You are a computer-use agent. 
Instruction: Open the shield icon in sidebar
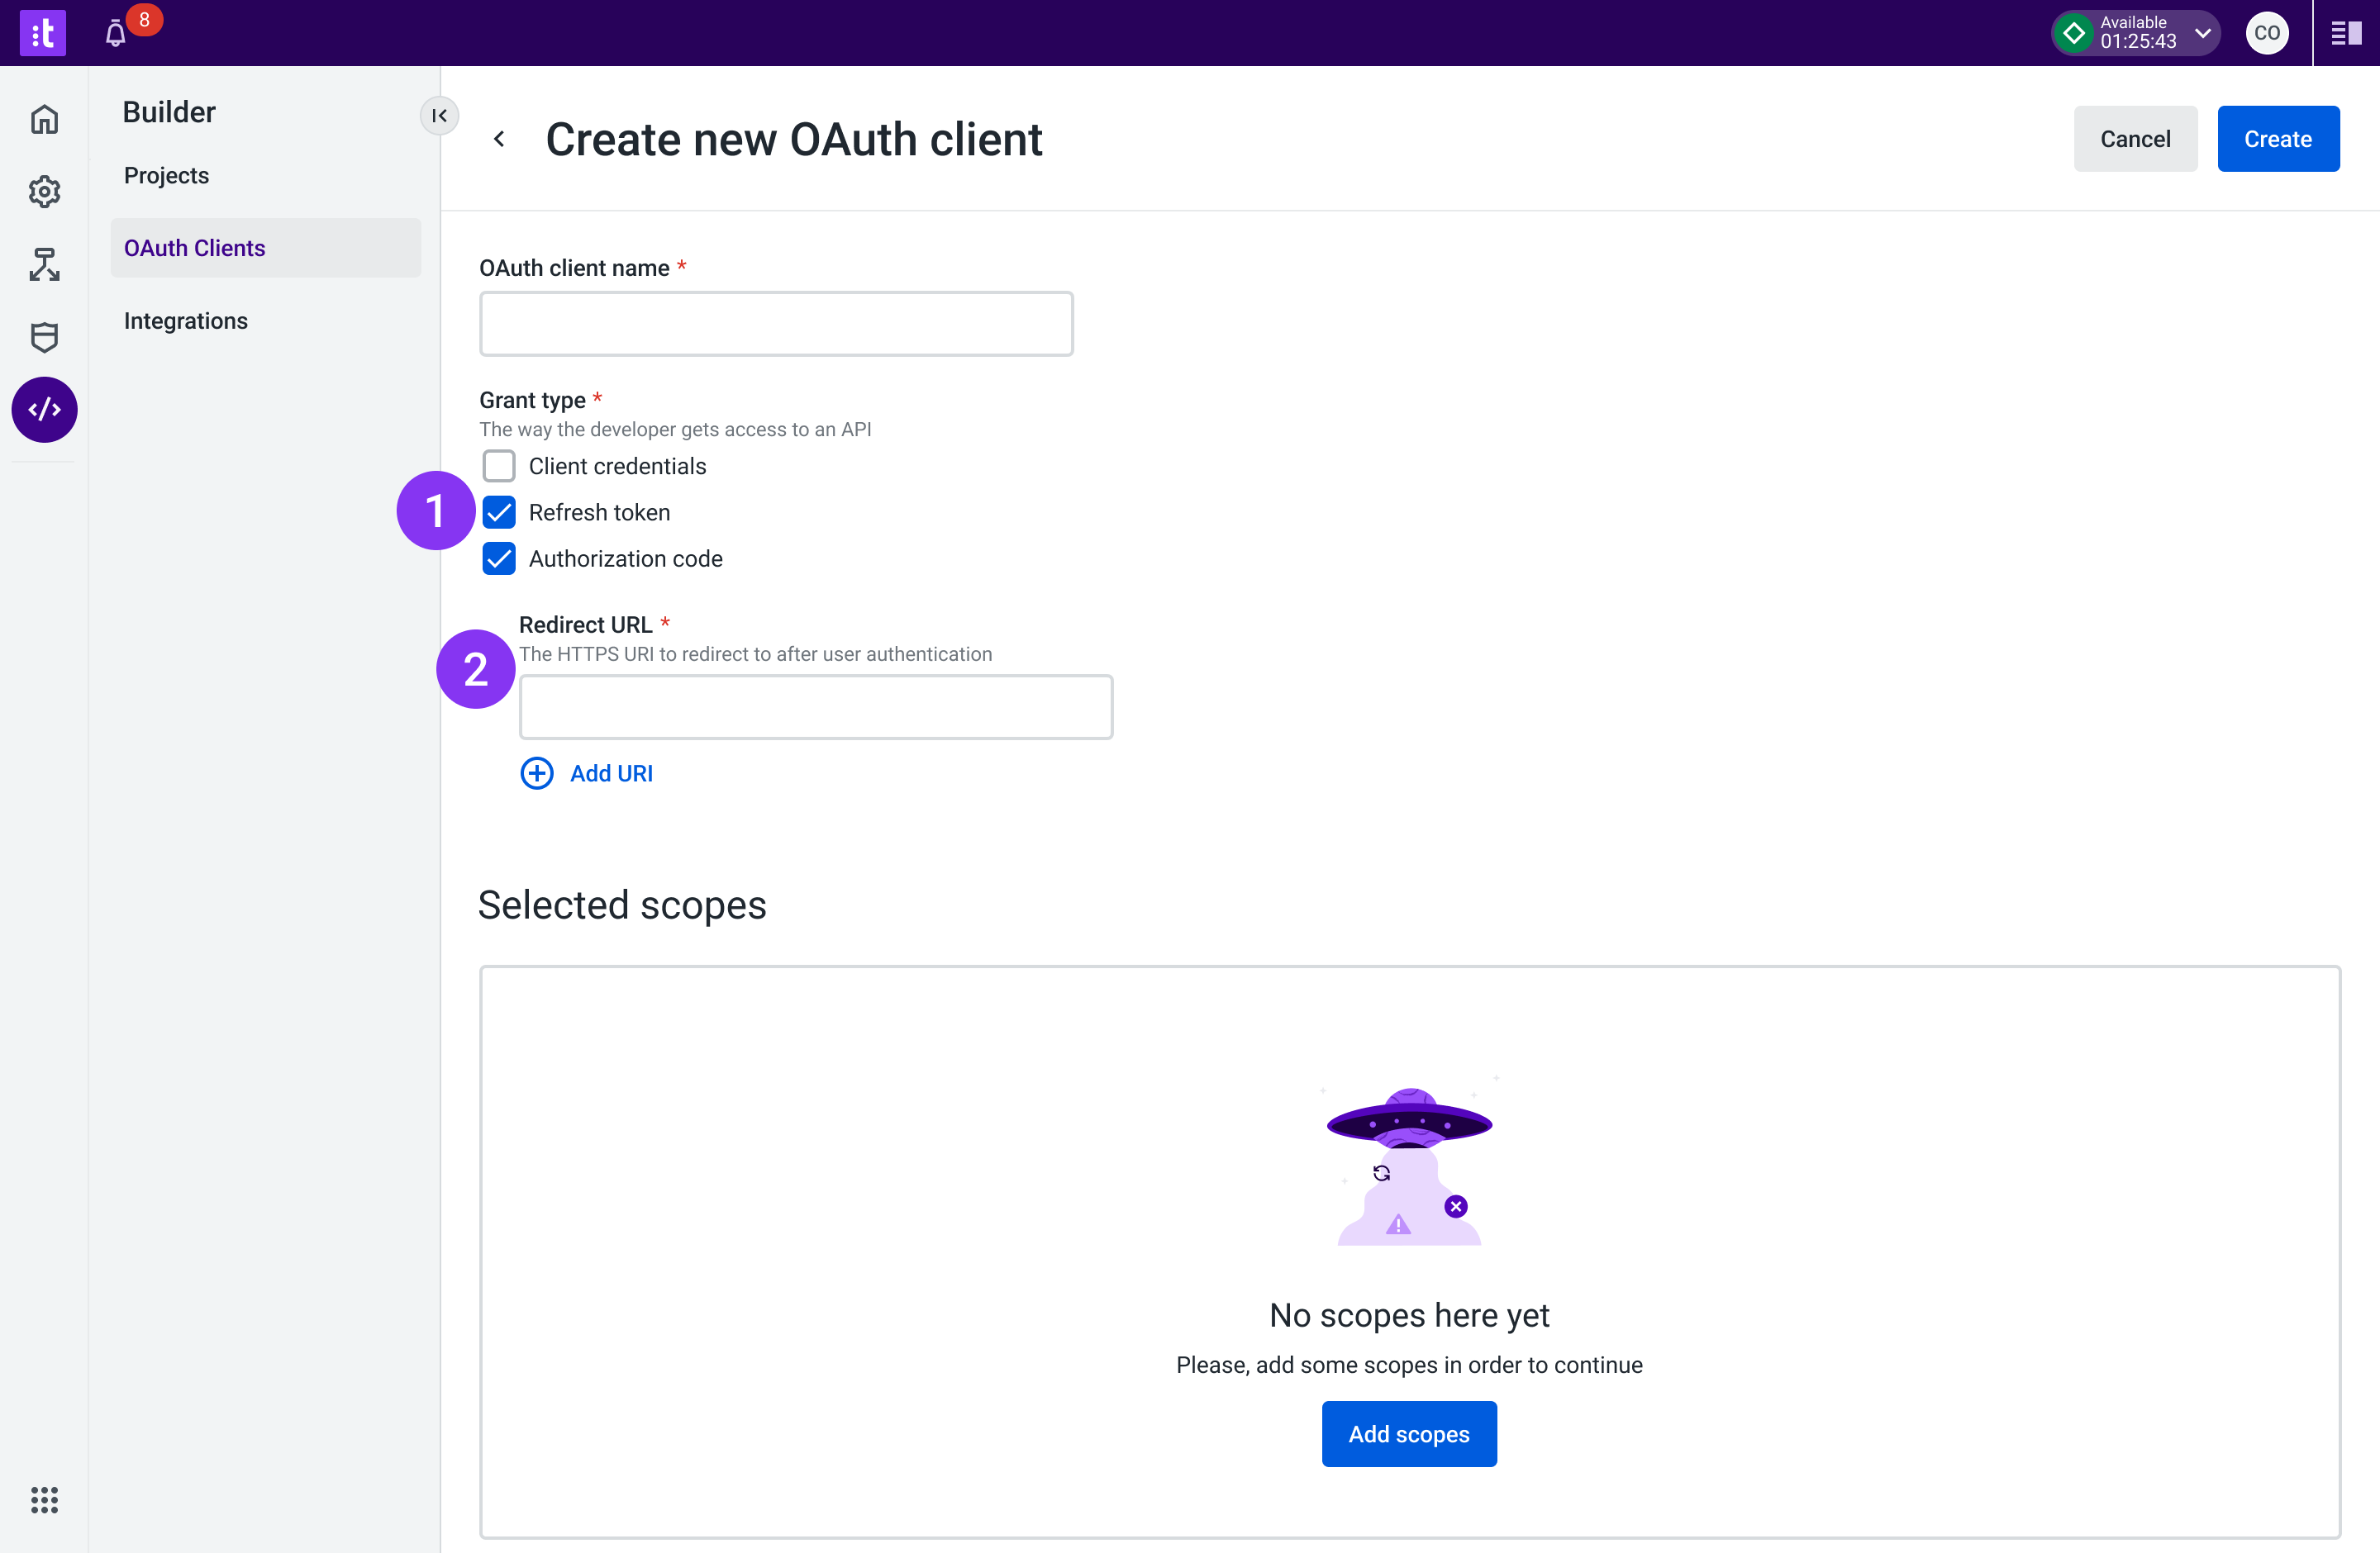pos(44,338)
